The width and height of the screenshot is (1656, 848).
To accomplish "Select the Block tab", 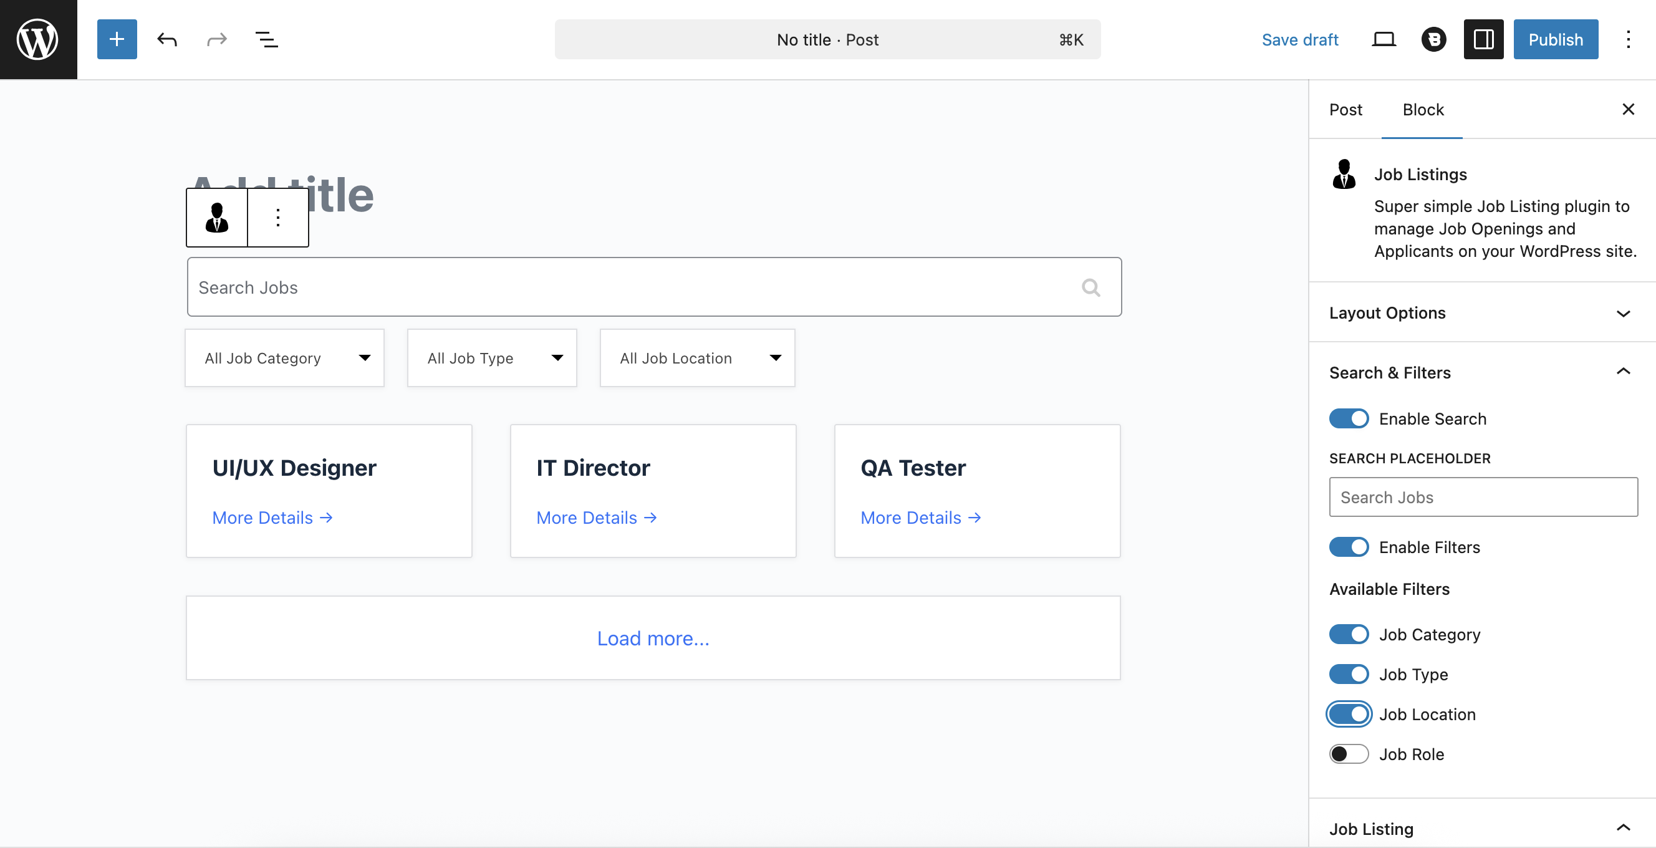I will [1423, 109].
